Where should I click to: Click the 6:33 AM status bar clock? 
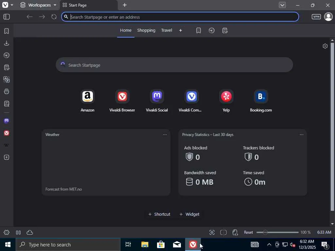(x=324, y=232)
